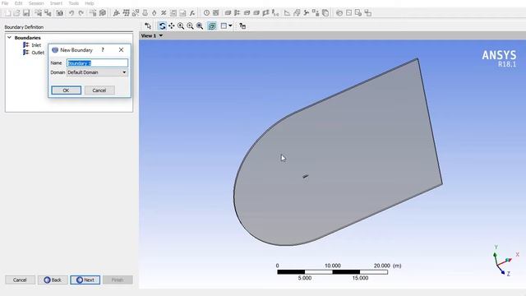
Task: Click the Name input field
Action: [97, 63]
